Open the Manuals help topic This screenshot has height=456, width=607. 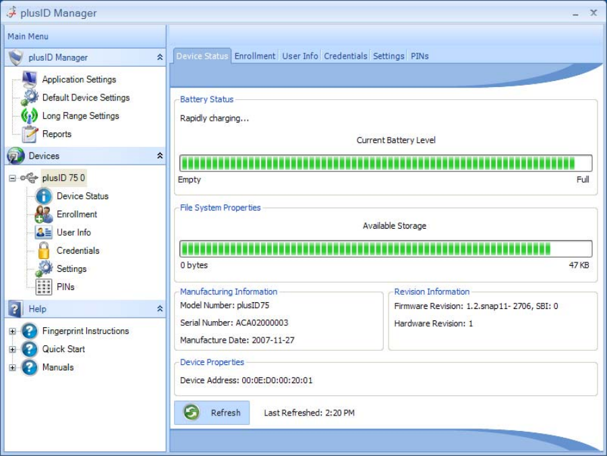58,367
